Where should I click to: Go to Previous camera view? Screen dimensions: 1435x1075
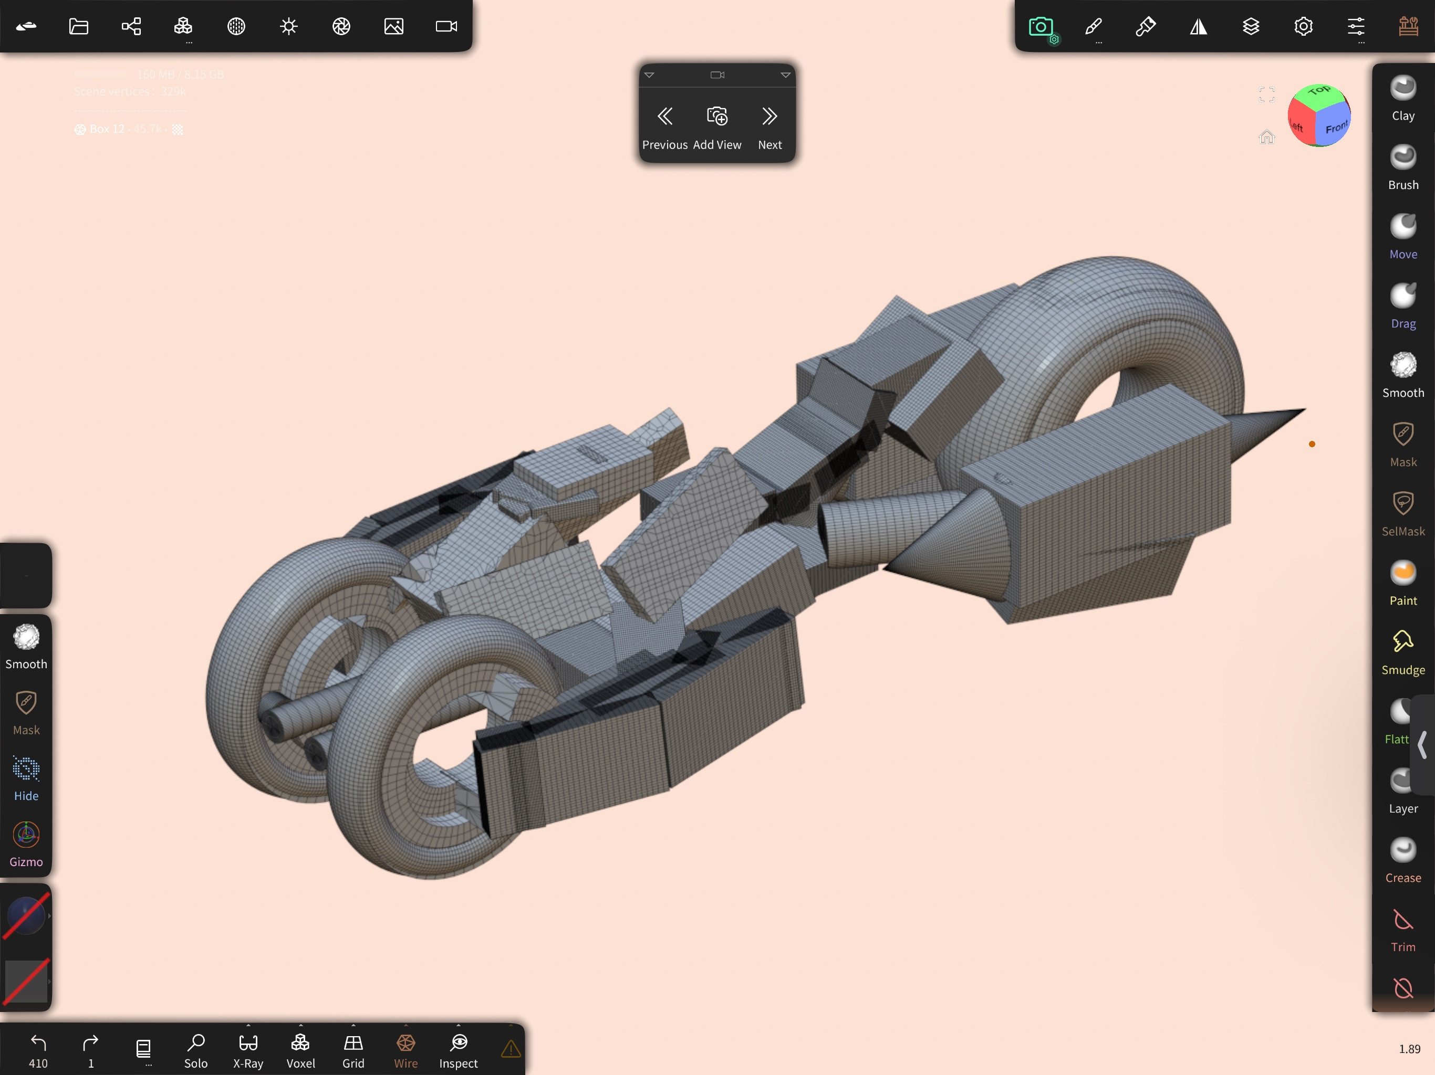665,129
